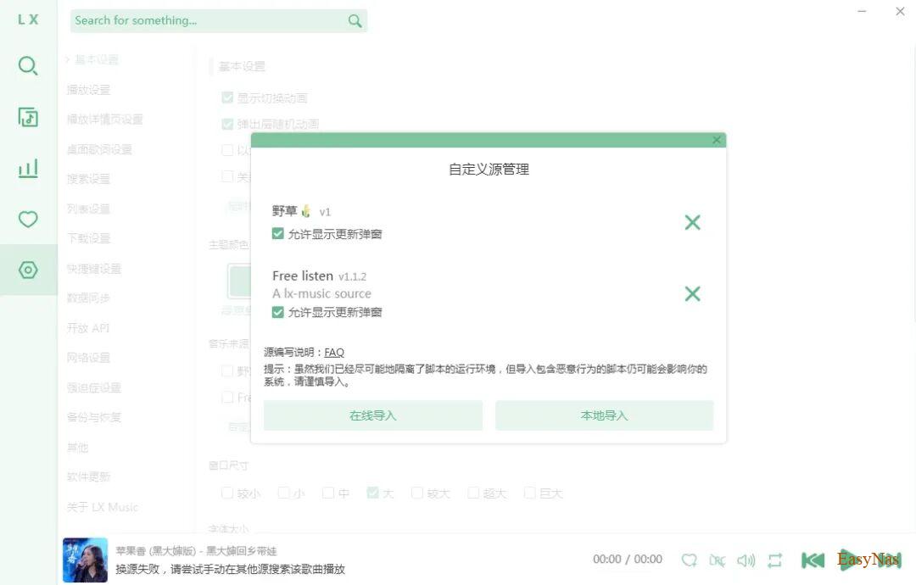Toggle update popup checkbox for 野草

click(x=278, y=234)
